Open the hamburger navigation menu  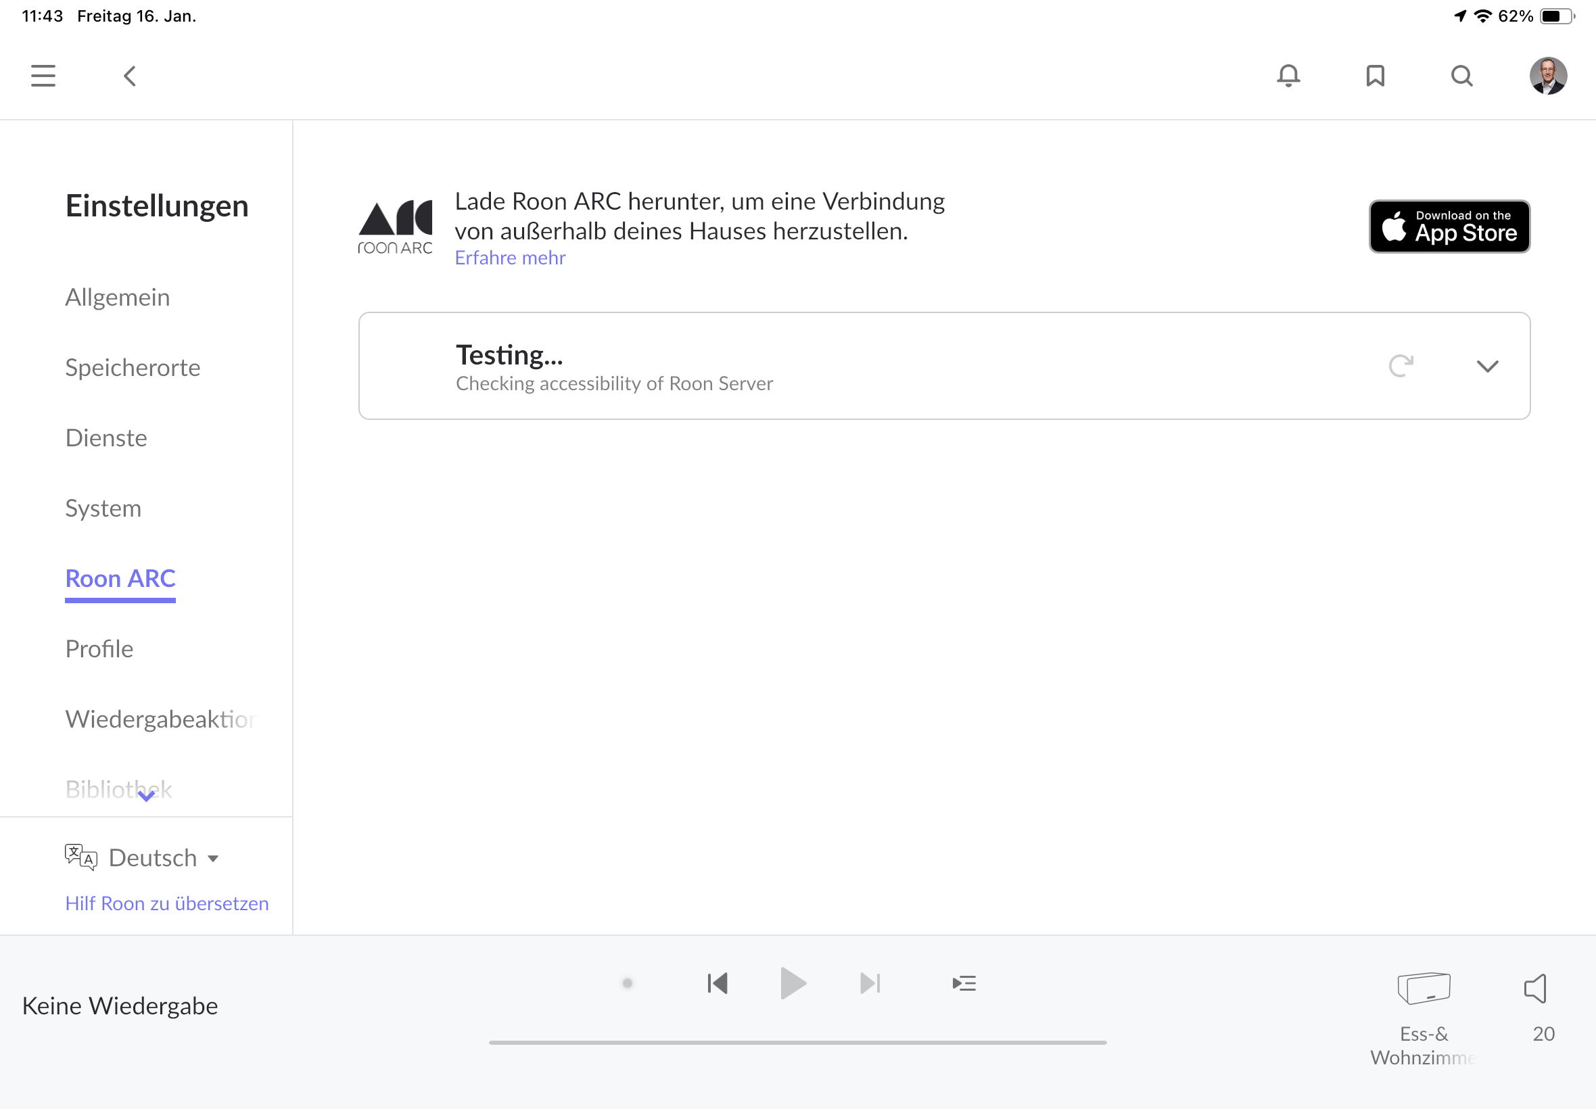click(43, 76)
